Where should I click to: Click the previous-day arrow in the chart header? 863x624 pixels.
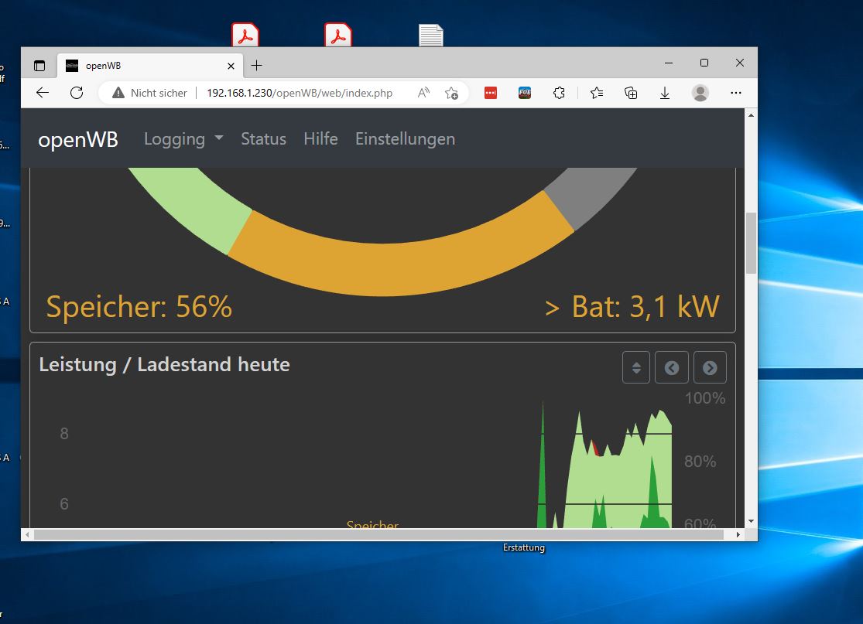point(671,368)
